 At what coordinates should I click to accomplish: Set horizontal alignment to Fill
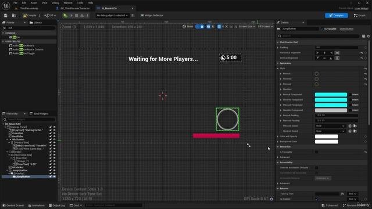coord(337,53)
